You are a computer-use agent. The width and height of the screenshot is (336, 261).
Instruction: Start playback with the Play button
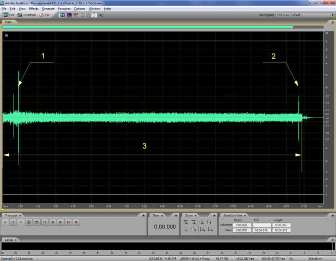(x=13, y=222)
